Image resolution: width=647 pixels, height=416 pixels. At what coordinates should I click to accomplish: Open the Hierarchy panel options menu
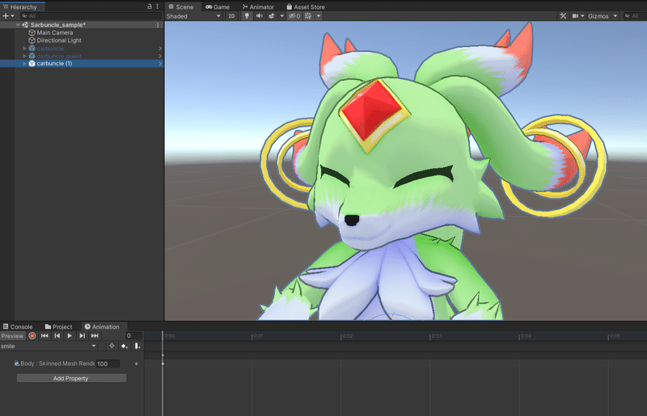pyautogui.click(x=157, y=6)
